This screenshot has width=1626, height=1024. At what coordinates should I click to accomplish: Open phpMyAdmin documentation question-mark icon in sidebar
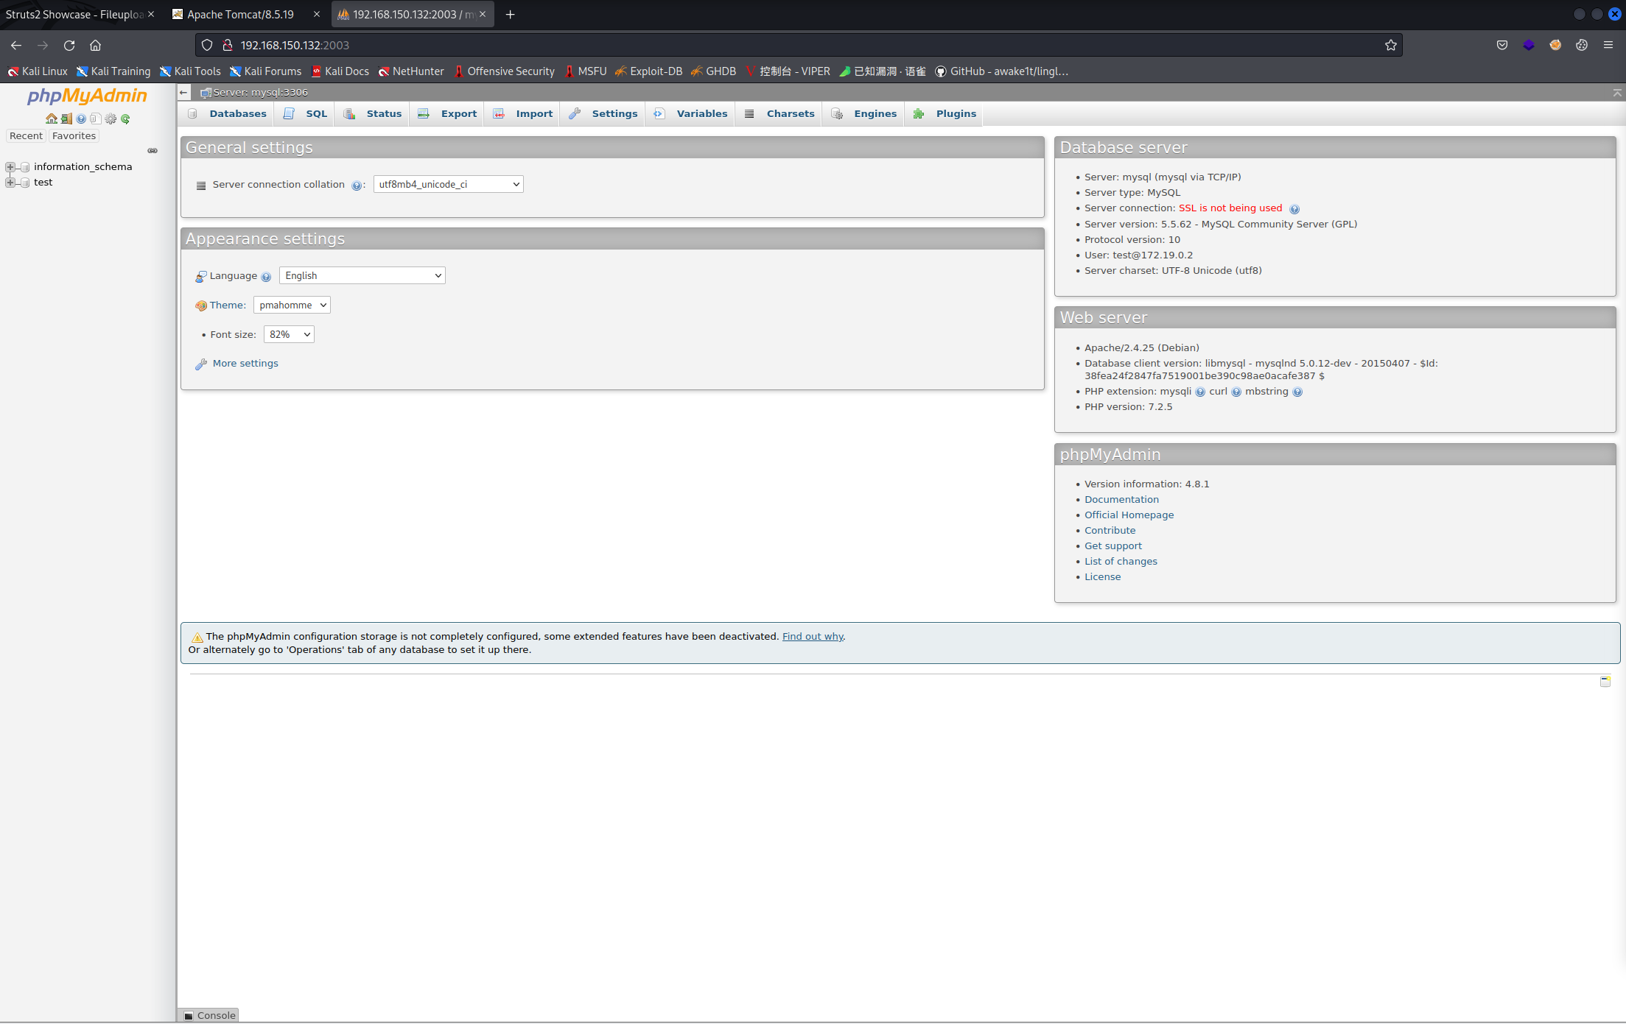81,119
